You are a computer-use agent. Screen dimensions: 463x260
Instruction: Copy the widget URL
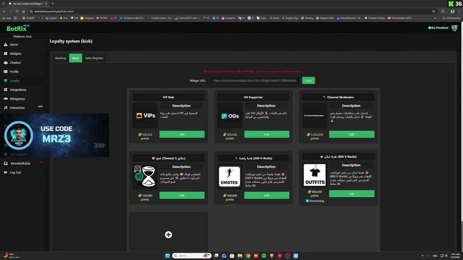308,81
